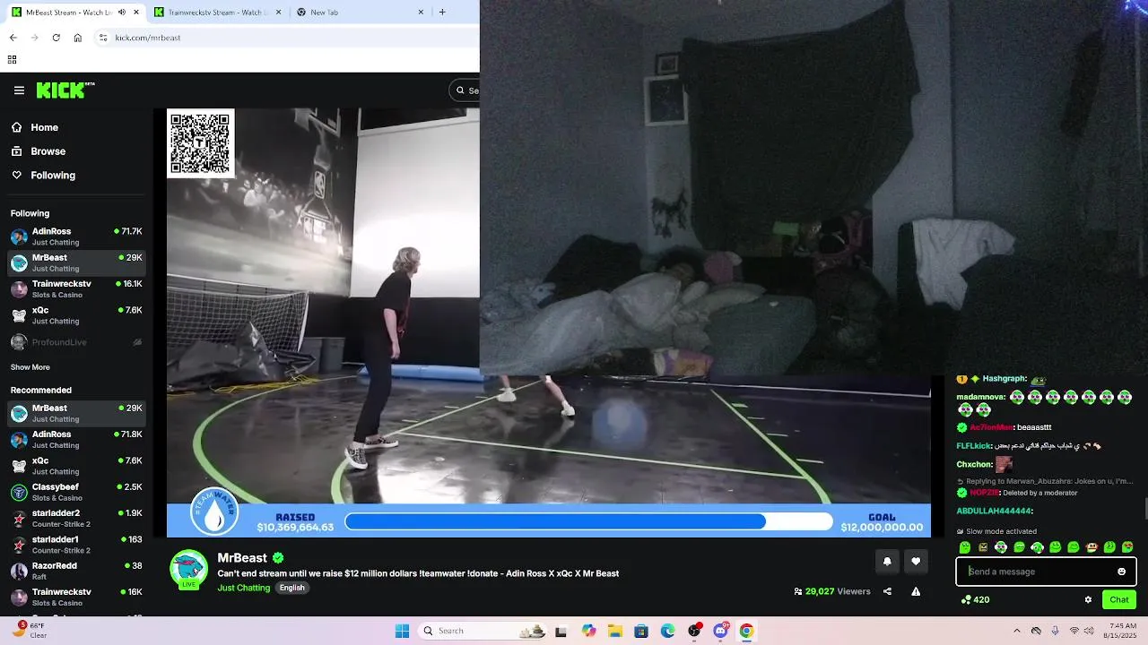The width and height of the screenshot is (1148, 645).
Task: Insert the monkey face emote
Action: click(x=1091, y=547)
